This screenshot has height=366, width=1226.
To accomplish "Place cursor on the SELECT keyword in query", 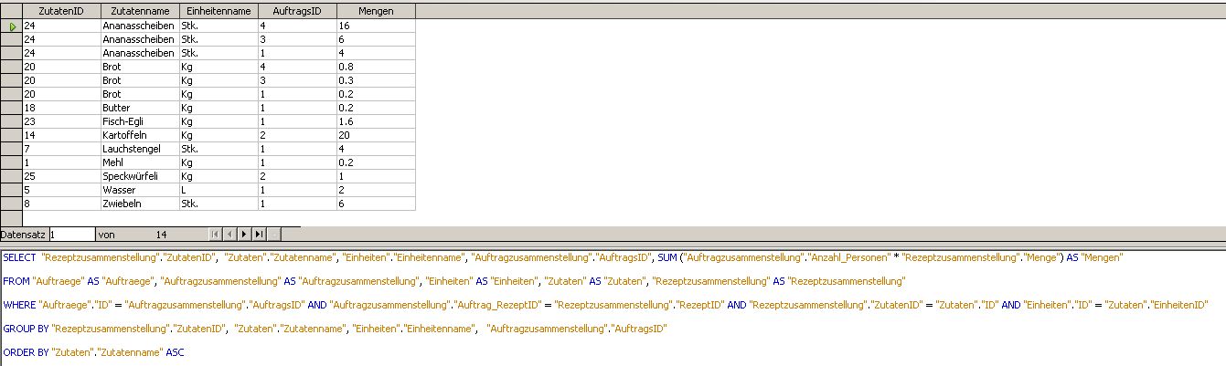I will pyautogui.click(x=19, y=258).
